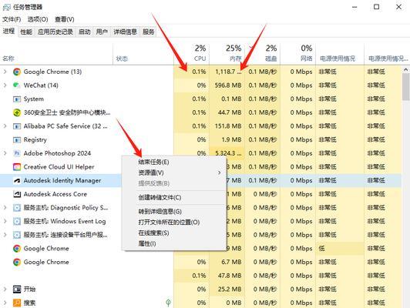This screenshot has width=410, height=308.
Task: Expand the Alibaba PC Safe Service group
Action: pyautogui.click(x=5, y=126)
